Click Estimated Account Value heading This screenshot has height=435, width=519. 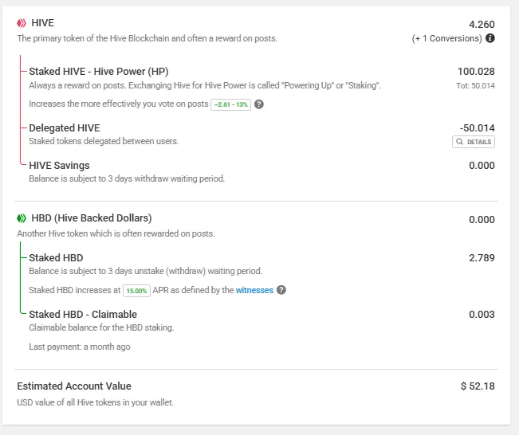click(74, 386)
